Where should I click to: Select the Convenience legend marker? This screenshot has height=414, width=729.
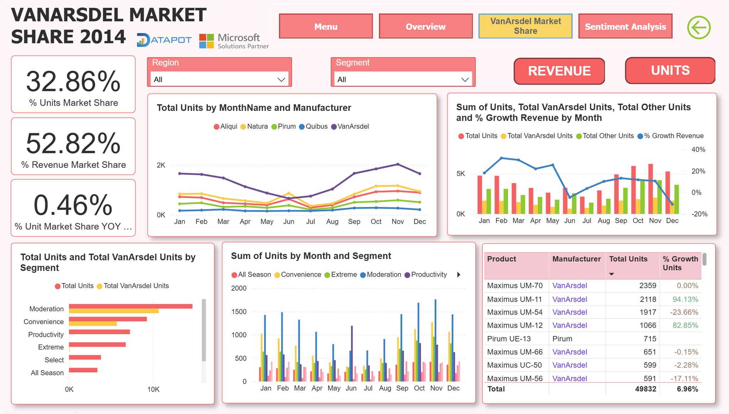[277, 275]
